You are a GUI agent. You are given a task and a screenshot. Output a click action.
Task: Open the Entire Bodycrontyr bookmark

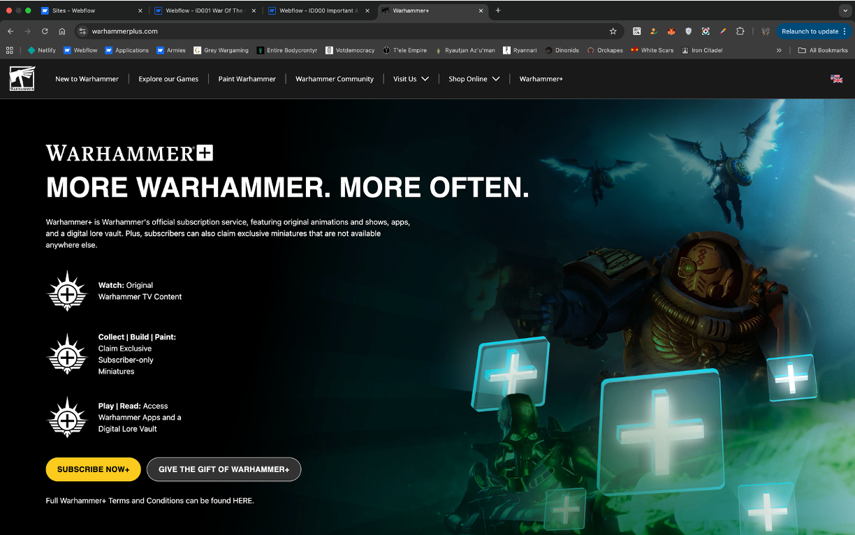point(286,50)
